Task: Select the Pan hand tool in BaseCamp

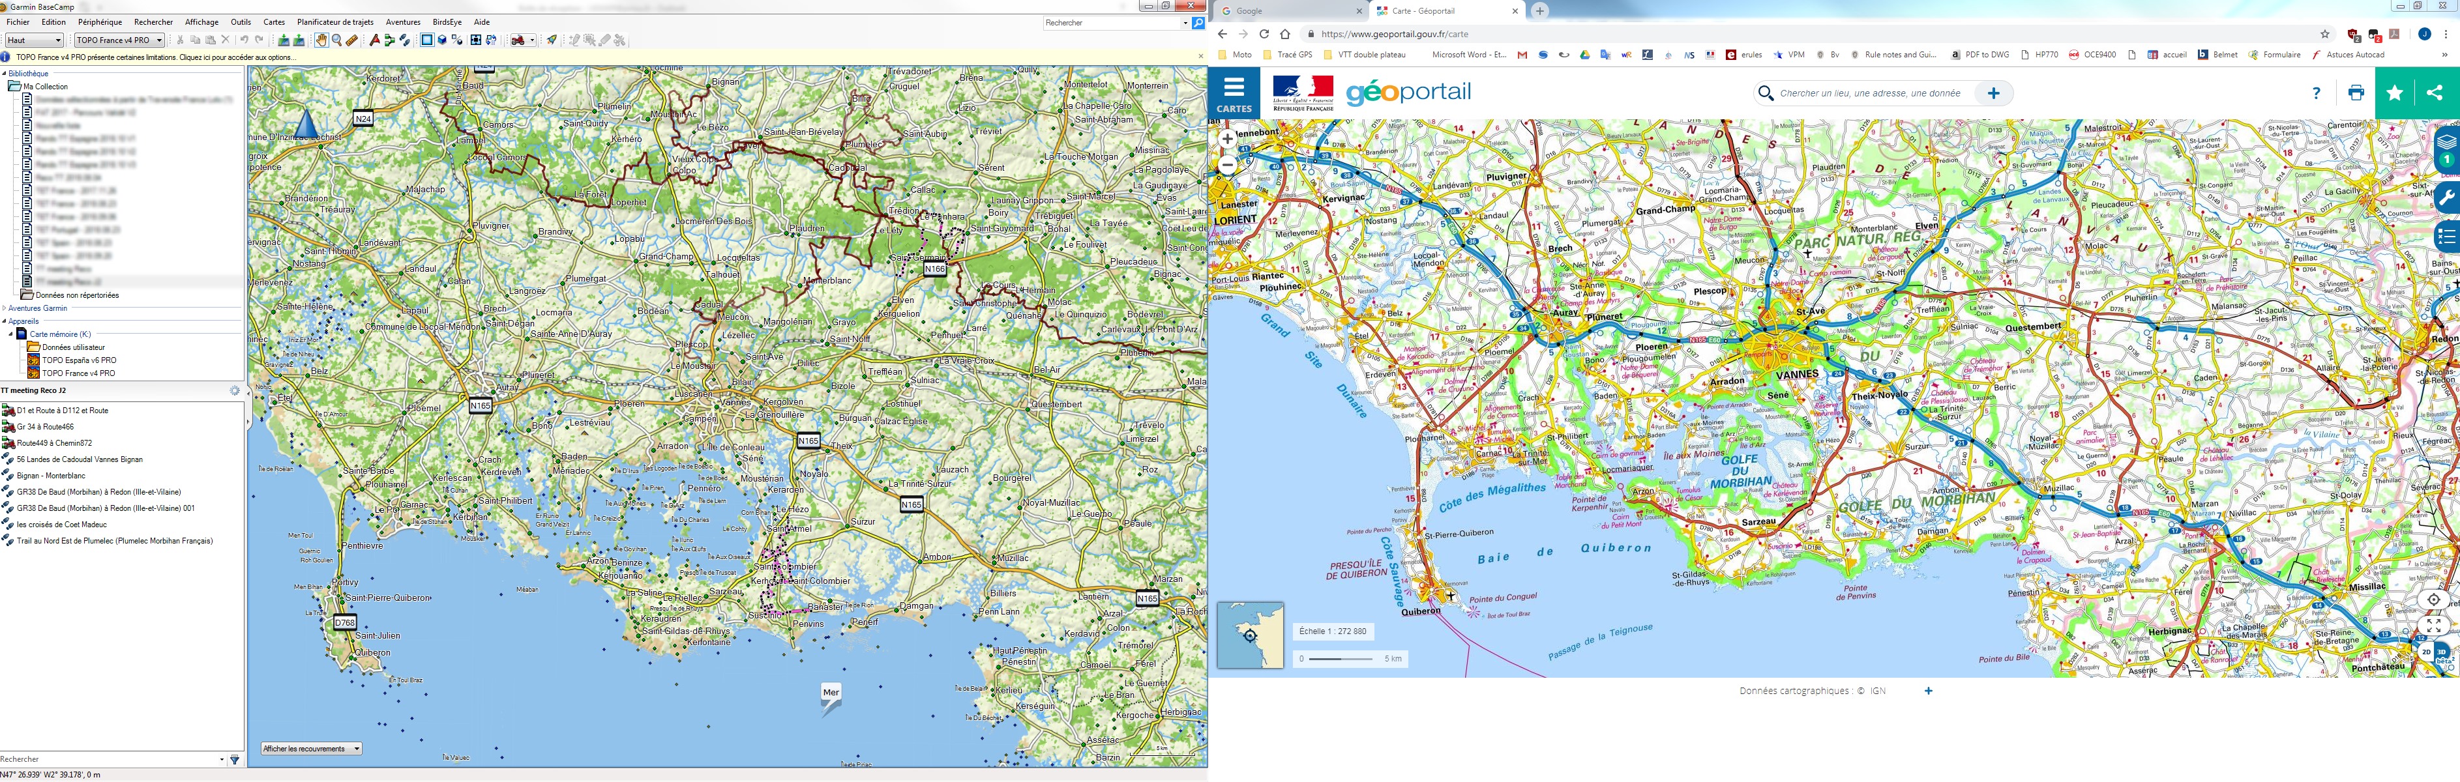Action: [322, 40]
